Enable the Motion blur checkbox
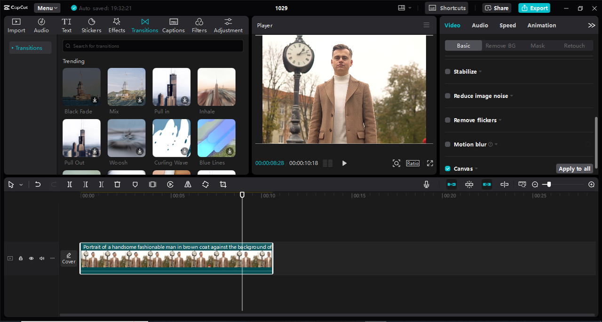The image size is (602, 322). click(448, 145)
